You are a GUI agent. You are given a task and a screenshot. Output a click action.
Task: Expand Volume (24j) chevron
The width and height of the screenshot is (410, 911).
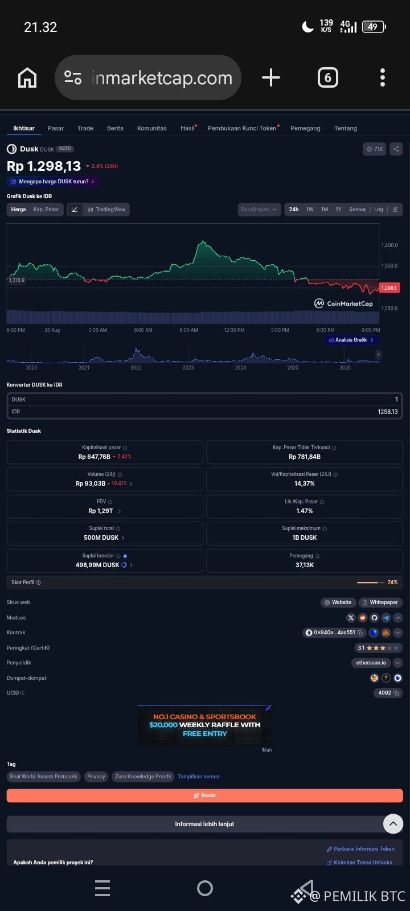pos(131,483)
